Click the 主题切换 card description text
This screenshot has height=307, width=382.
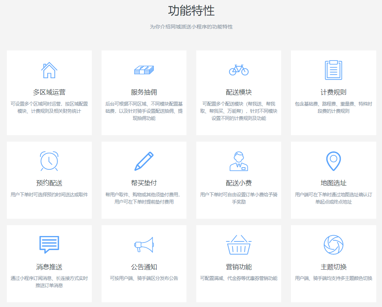point(333,278)
